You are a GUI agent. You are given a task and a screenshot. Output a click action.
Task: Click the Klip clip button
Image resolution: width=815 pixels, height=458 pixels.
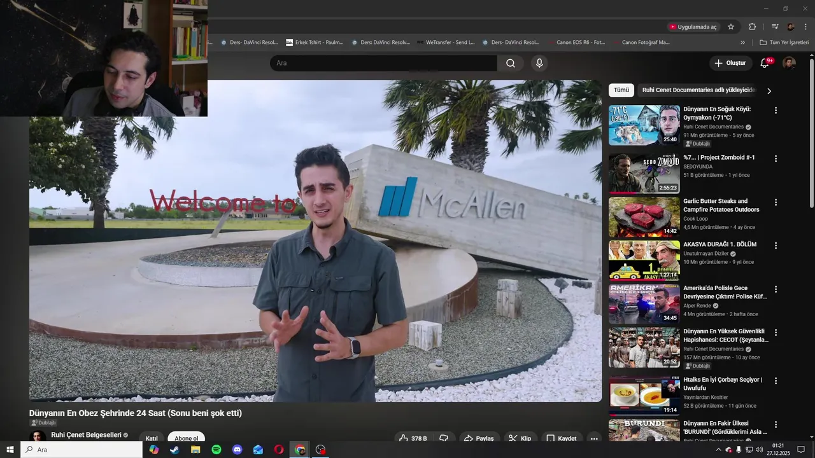point(521,438)
